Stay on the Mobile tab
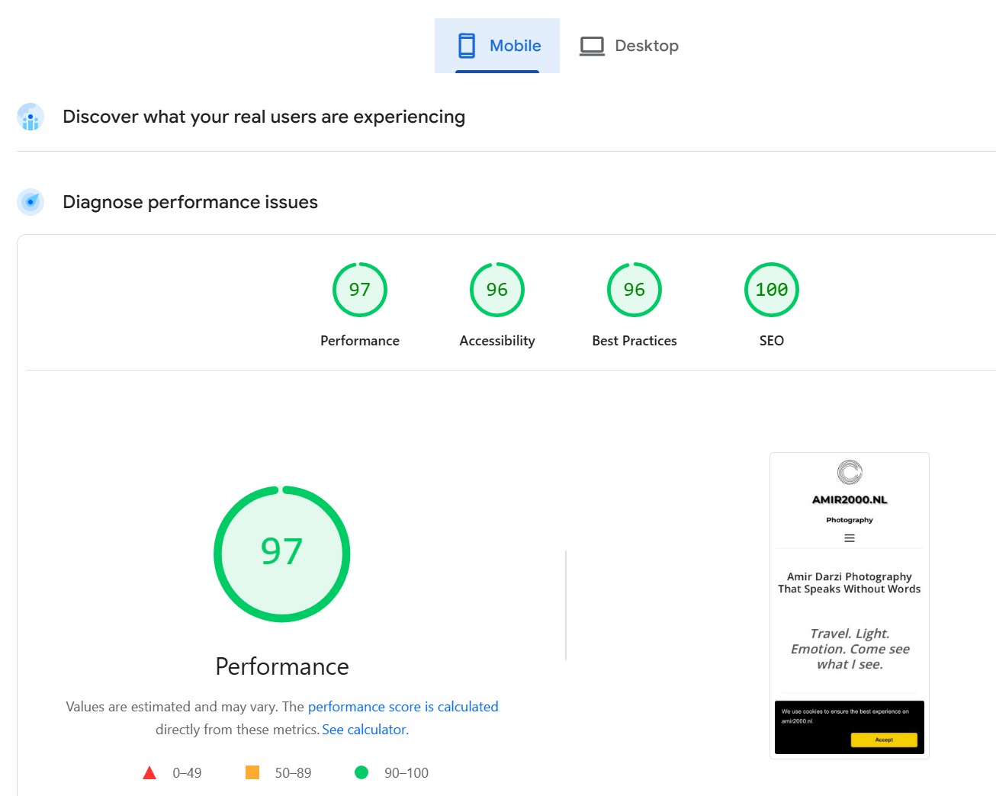 coord(496,46)
